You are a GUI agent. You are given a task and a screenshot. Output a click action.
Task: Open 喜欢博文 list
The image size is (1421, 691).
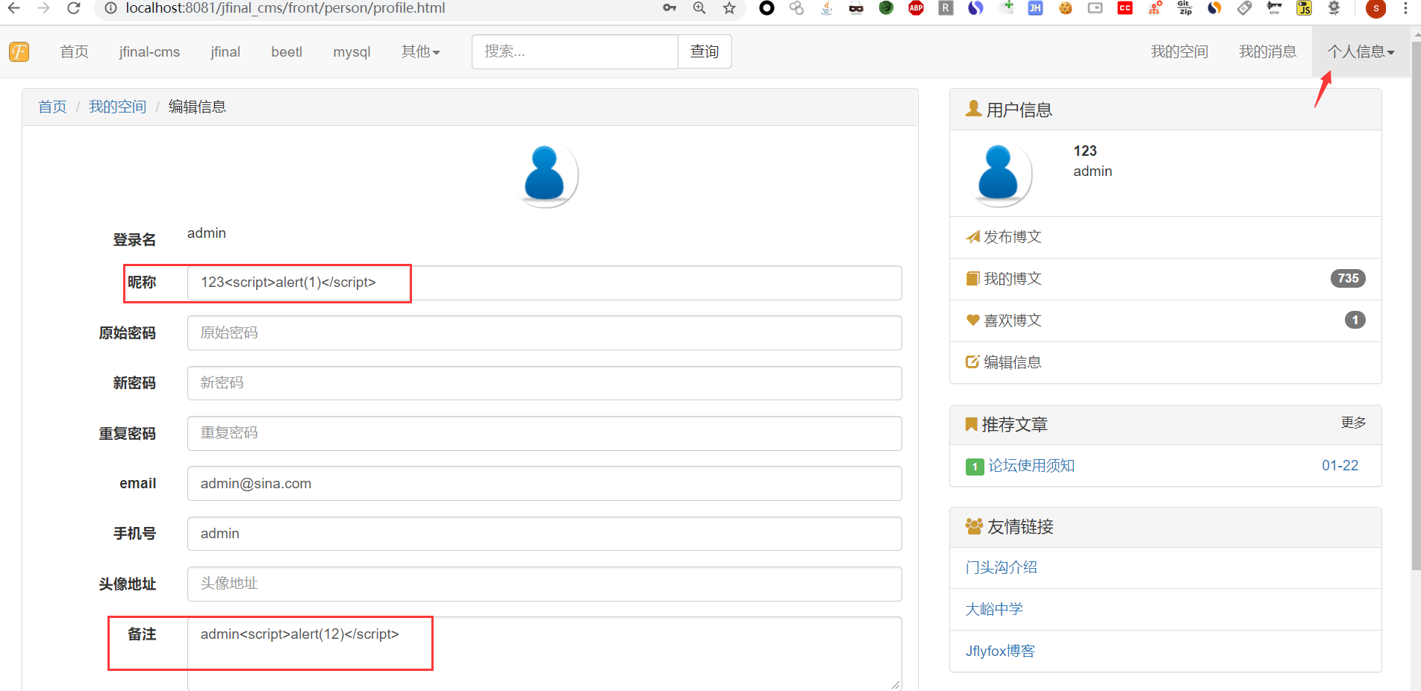click(x=1012, y=321)
